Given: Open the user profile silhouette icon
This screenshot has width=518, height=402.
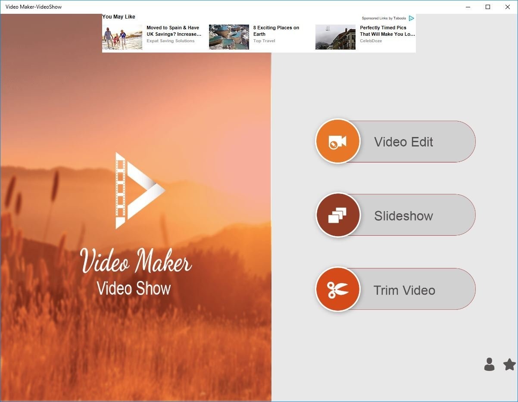Looking at the screenshot, I should [489, 364].
